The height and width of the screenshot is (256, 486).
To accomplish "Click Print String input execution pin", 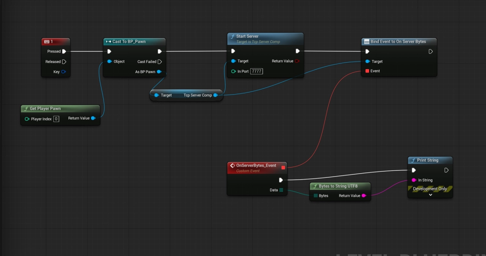I will click(414, 170).
